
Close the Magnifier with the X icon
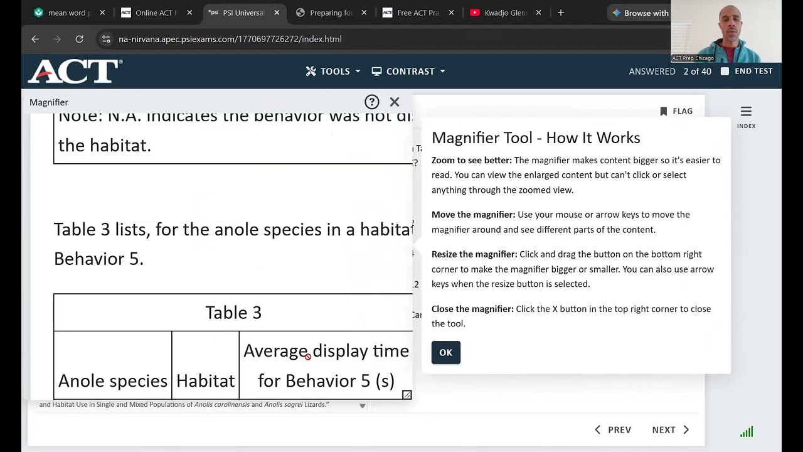point(395,102)
